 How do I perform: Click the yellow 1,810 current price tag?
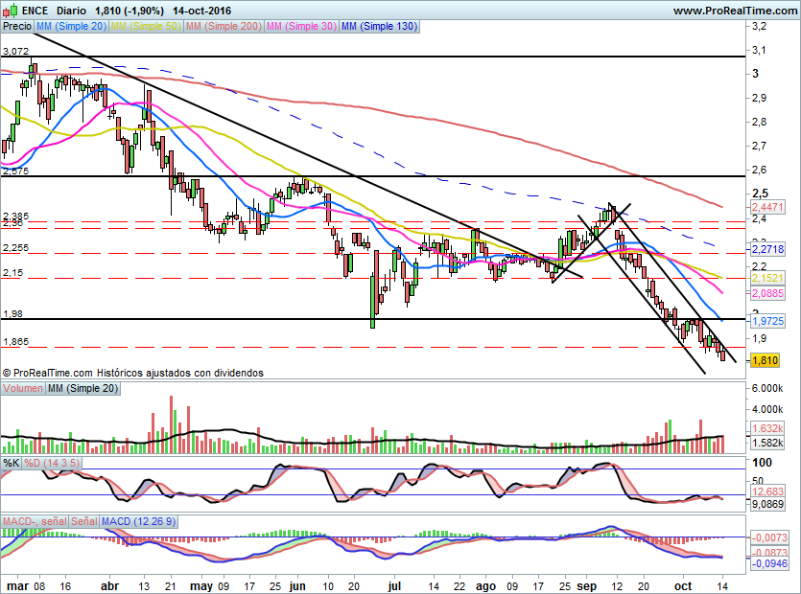point(764,360)
